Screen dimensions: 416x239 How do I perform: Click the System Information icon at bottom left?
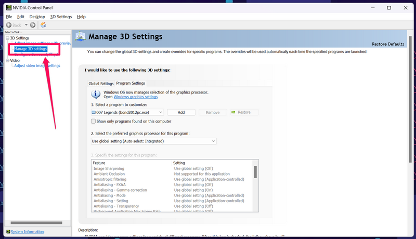7,232
